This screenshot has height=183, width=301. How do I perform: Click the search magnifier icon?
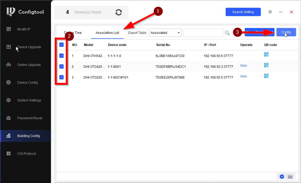(227, 33)
